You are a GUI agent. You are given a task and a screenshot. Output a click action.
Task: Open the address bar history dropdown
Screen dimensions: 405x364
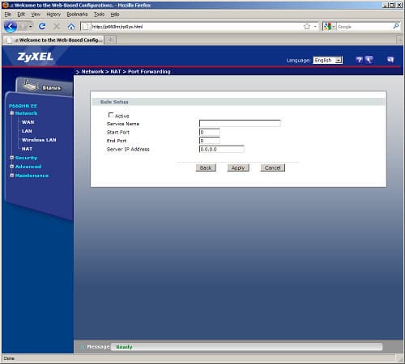tap(315, 27)
